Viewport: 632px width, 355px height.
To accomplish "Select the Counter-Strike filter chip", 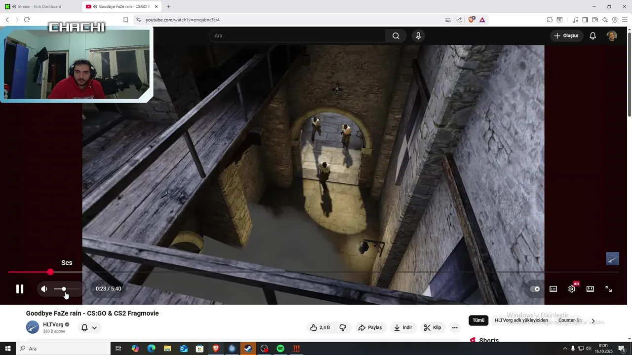I will point(571,320).
